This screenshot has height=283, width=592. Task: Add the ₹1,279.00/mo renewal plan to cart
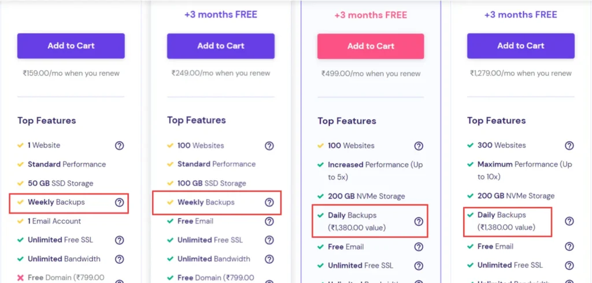tap(521, 46)
